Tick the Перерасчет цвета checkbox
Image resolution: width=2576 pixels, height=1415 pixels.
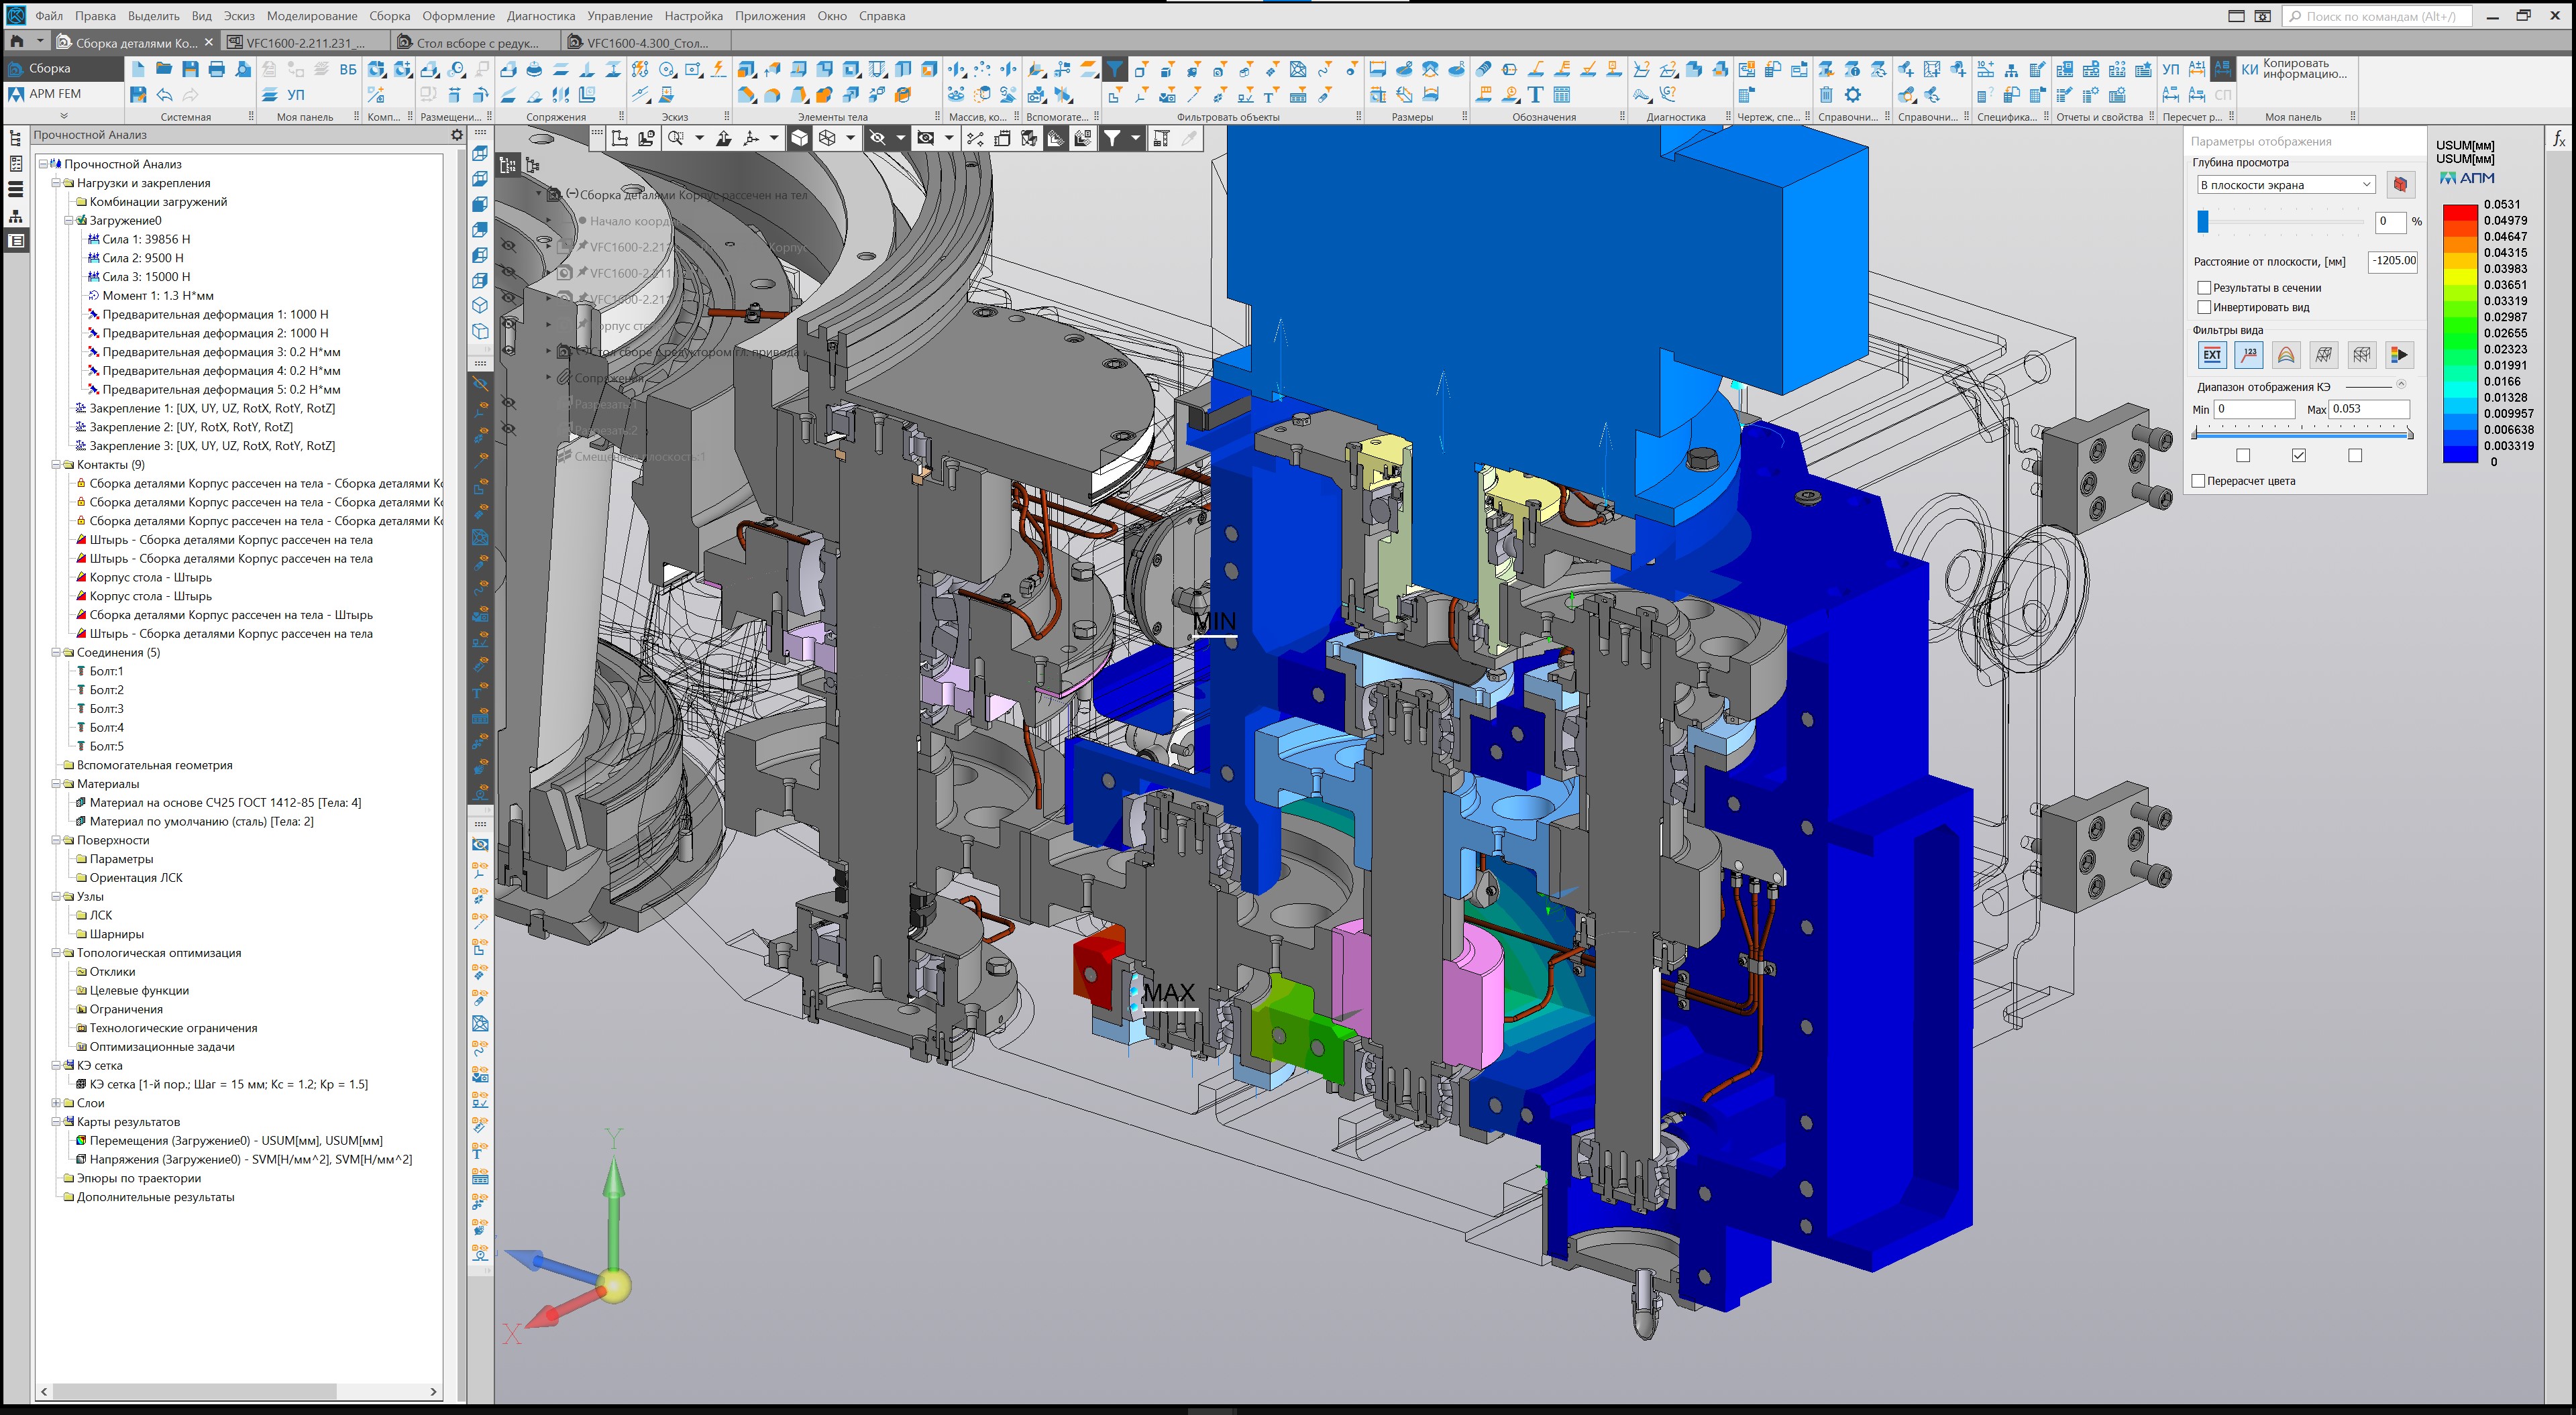[2198, 481]
